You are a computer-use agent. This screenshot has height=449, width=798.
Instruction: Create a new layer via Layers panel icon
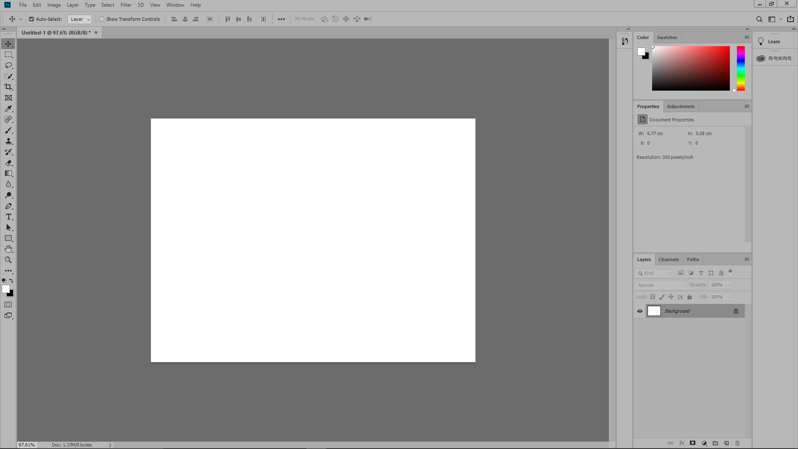coord(727,443)
